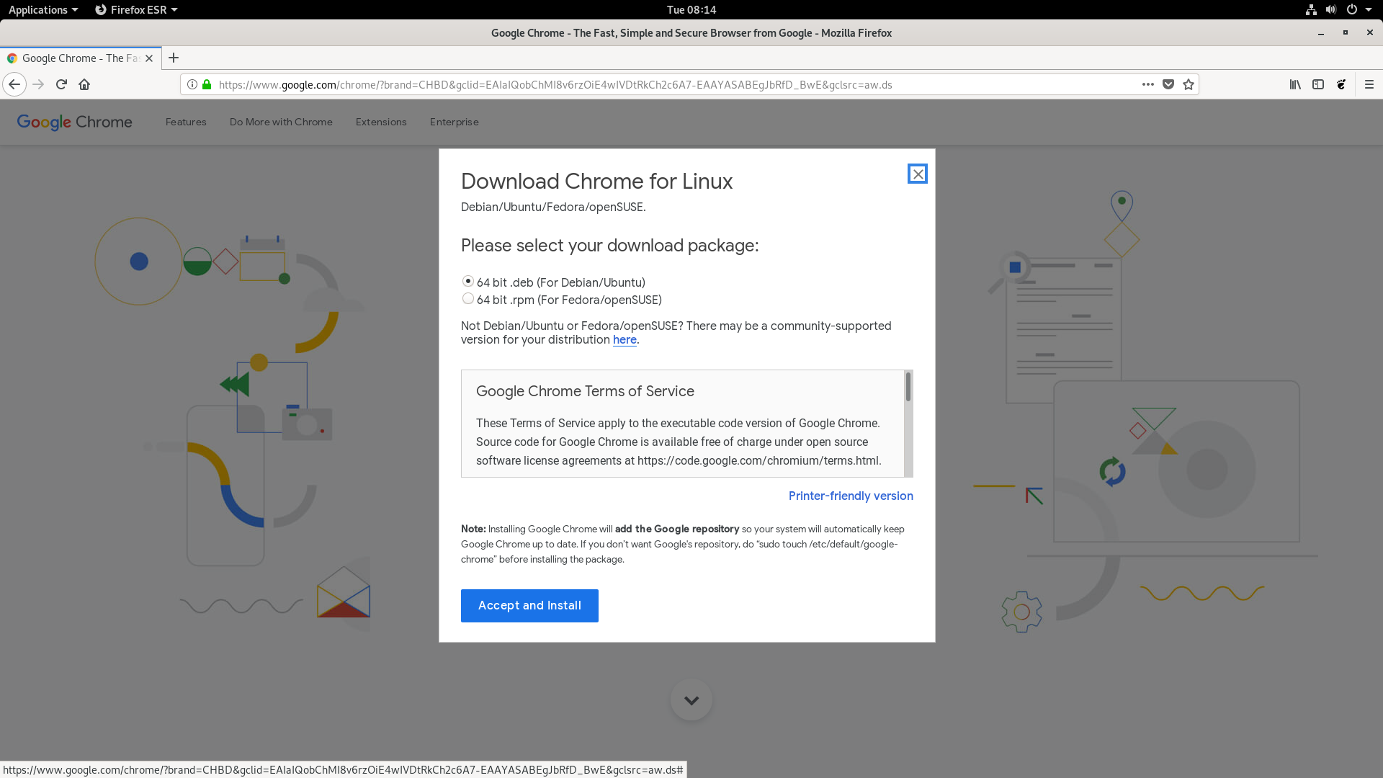This screenshot has height=778, width=1383.
Task: Expand system menu arrow in top bar
Action: point(1369,9)
